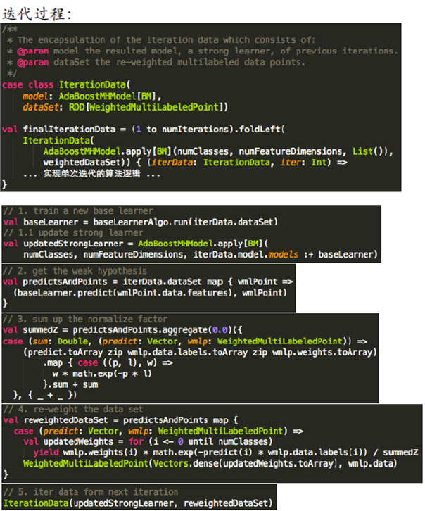Click the 'w * math.exp(-p * l)' line
Viewport: 425px width, 511px height.
[x=102, y=374]
